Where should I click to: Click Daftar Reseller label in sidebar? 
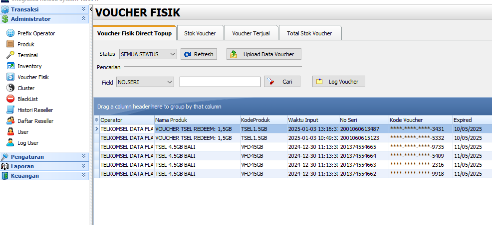pyautogui.click(x=35, y=121)
